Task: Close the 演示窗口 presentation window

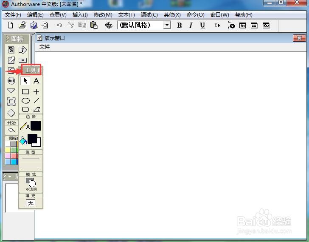Action: 299,38
